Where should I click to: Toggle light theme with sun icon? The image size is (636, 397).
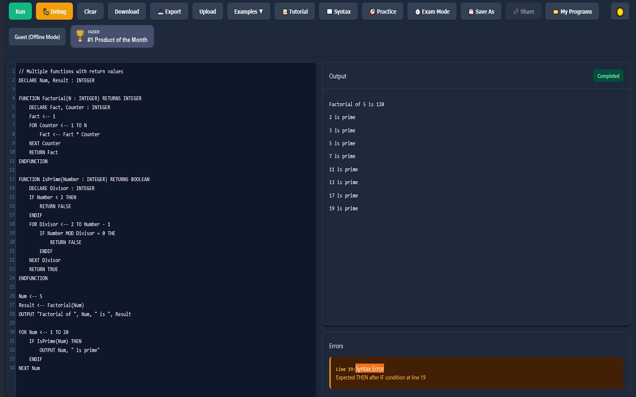(620, 11)
